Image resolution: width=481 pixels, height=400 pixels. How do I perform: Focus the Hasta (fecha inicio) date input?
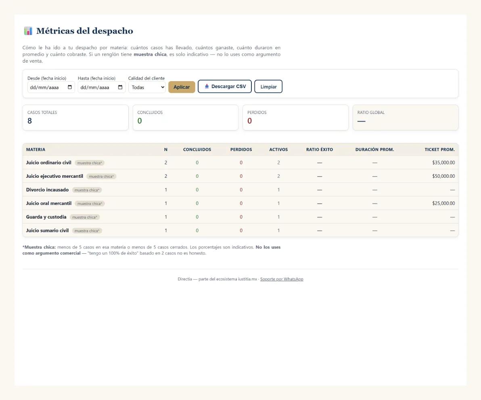pos(102,87)
